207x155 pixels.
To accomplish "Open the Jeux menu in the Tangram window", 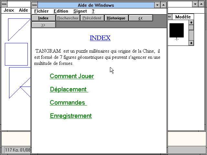I will (x=9, y=10).
